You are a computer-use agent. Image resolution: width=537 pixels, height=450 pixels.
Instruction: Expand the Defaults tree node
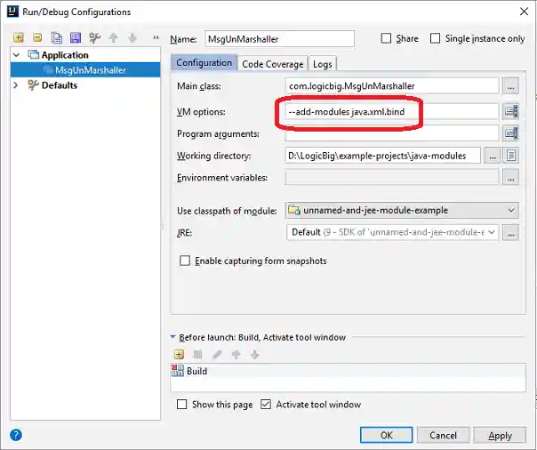[16, 85]
